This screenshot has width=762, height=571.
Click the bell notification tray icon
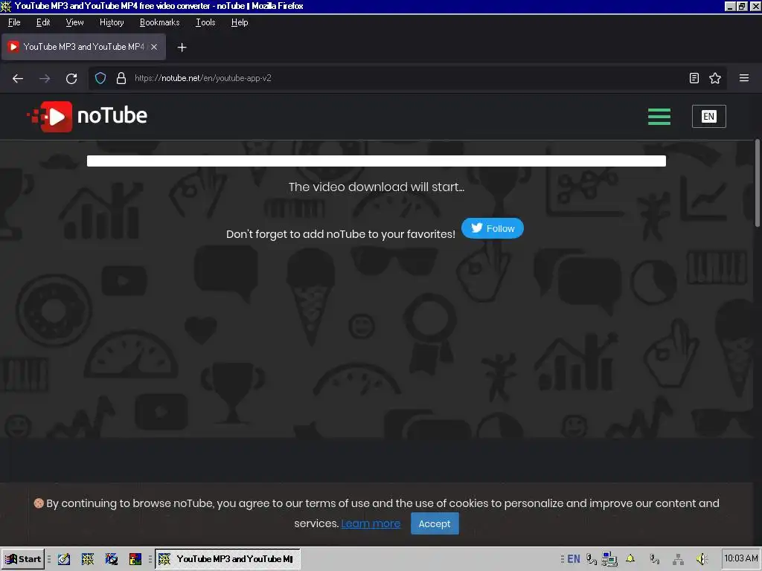(x=630, y=559)
